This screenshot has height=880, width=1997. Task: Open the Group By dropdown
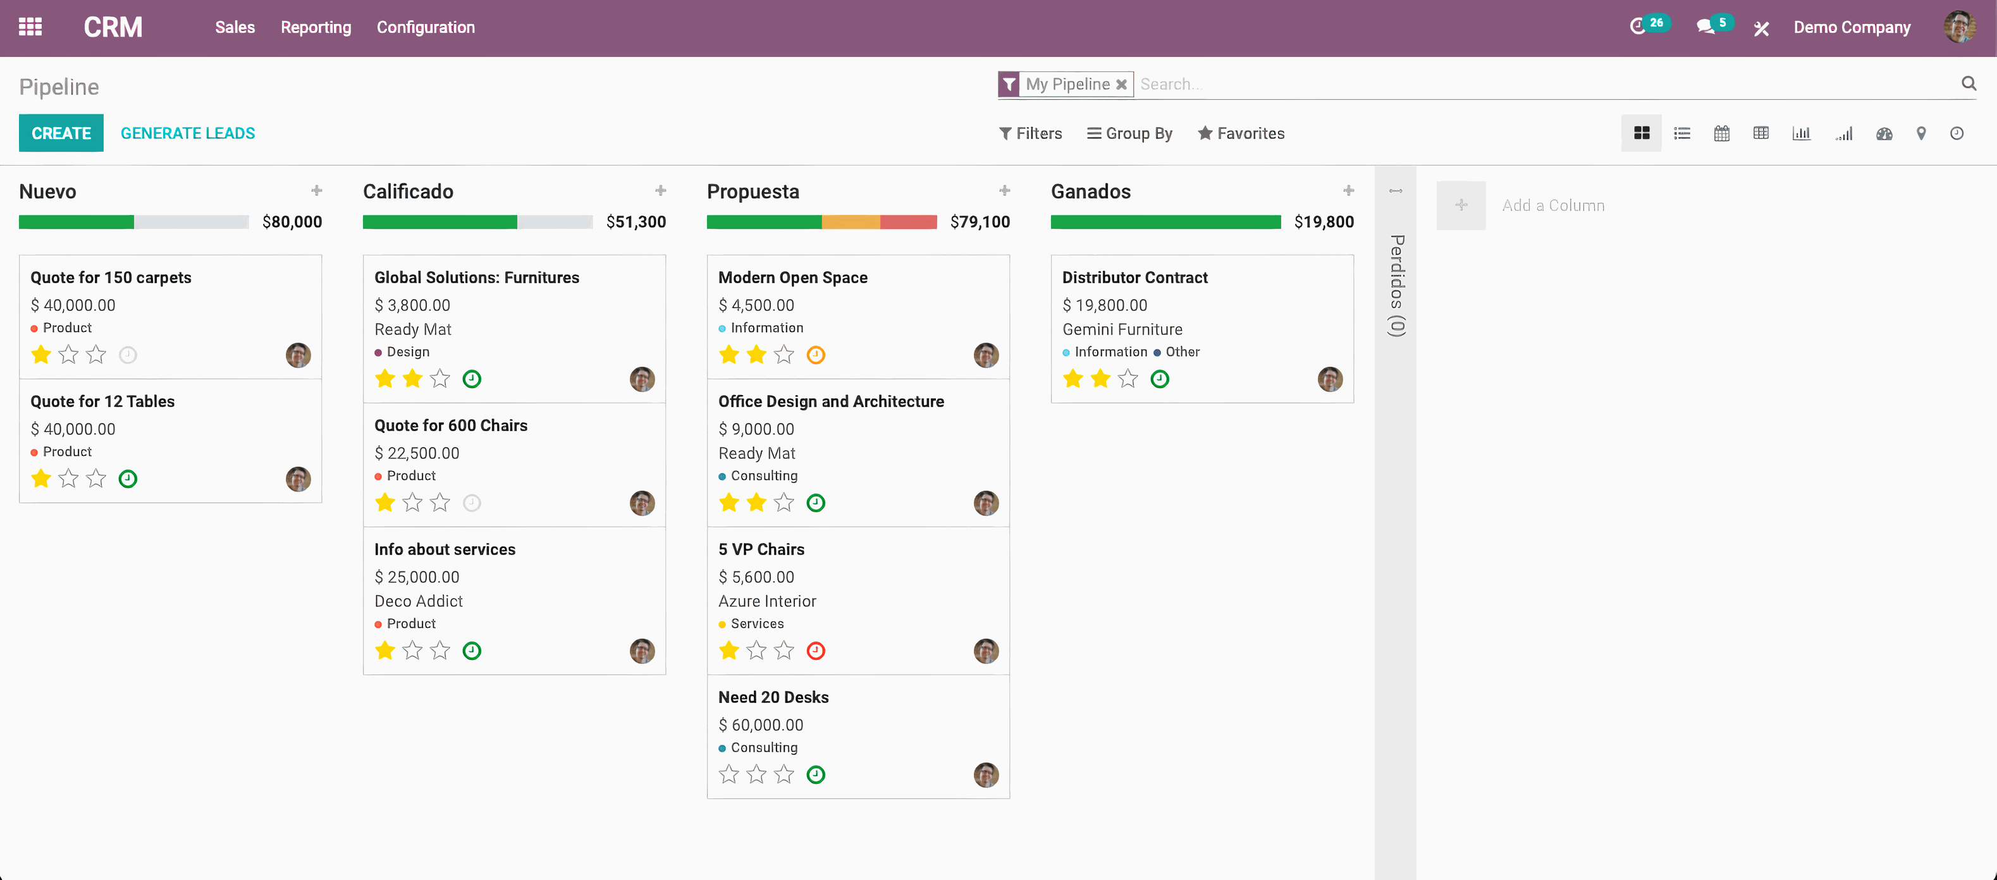1129,133
